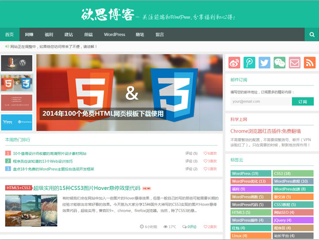Screen dimensions: 319x240
Task: Open the Weibo social icon
Action: coord(234,63)
